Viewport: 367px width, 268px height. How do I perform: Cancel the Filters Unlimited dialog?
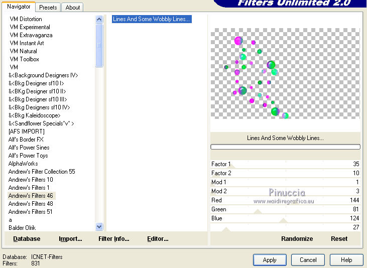308,260
